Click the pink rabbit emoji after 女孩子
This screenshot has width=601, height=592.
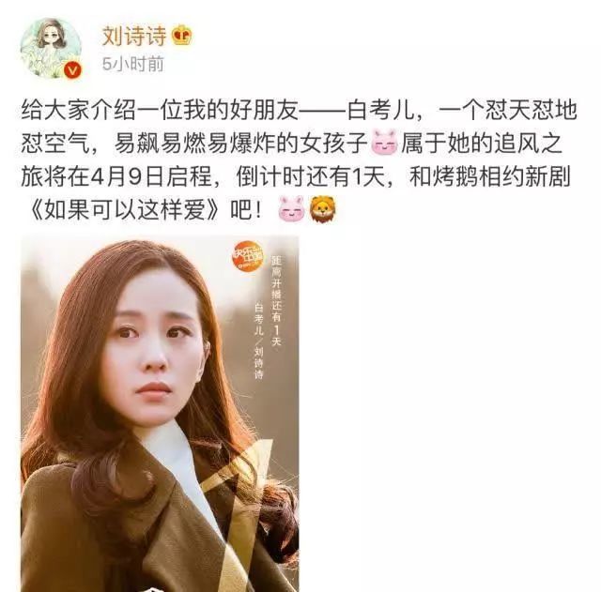click(384, 144)
